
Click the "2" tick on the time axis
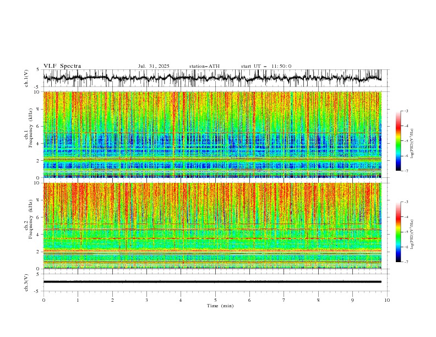click(x=112, y=300)
